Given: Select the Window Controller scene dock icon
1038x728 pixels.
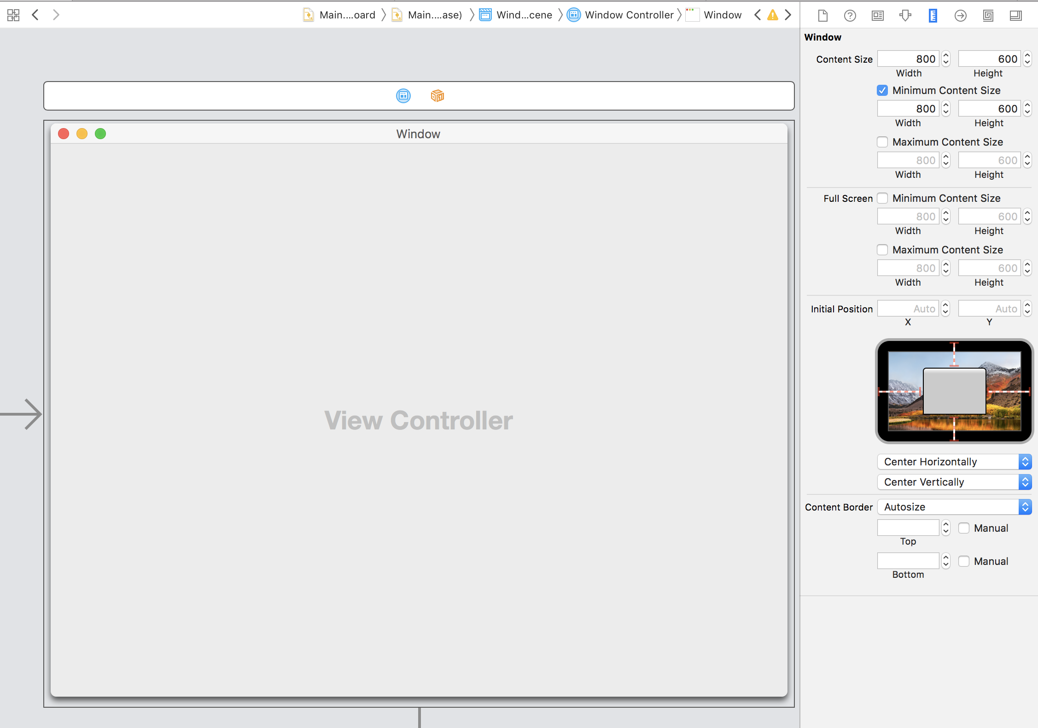Looking at the screenshot, I should pyautogui.click(x=403, y=96).
